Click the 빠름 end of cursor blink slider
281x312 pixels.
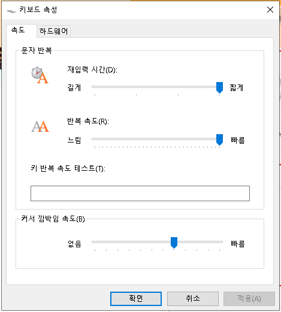(238, 244)
